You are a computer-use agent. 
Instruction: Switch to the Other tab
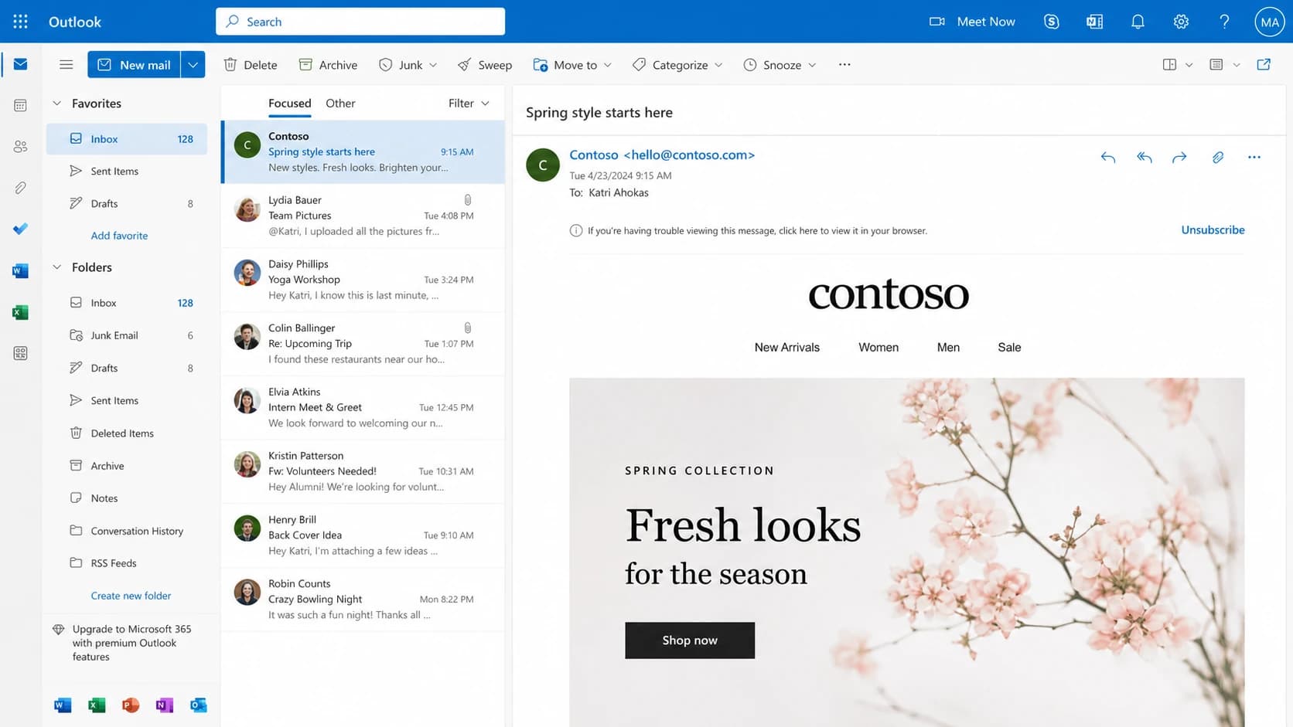[340, 104]
